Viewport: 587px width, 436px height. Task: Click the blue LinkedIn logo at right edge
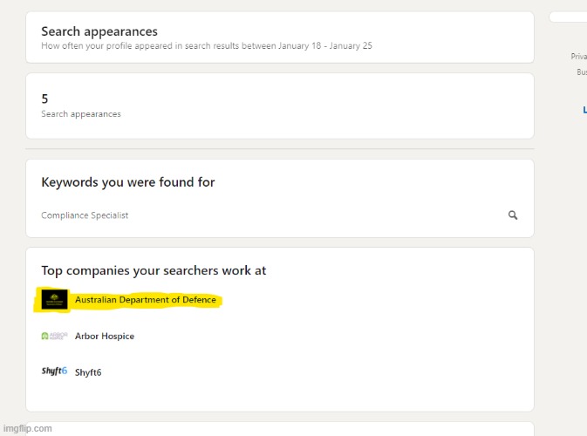click(584, 110)
